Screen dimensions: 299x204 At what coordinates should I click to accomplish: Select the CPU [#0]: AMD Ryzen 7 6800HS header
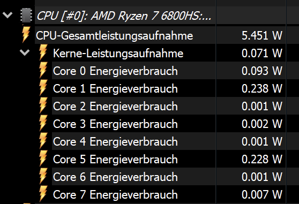click(124, 16)
